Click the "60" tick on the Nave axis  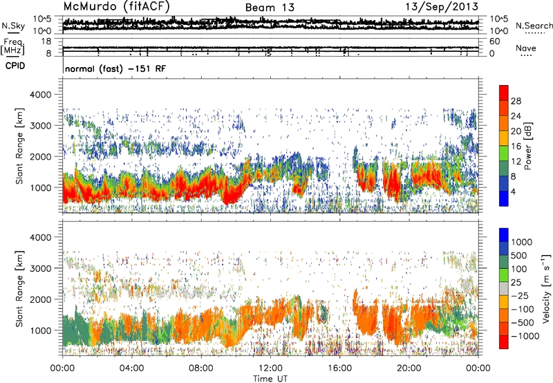point(494,41)
